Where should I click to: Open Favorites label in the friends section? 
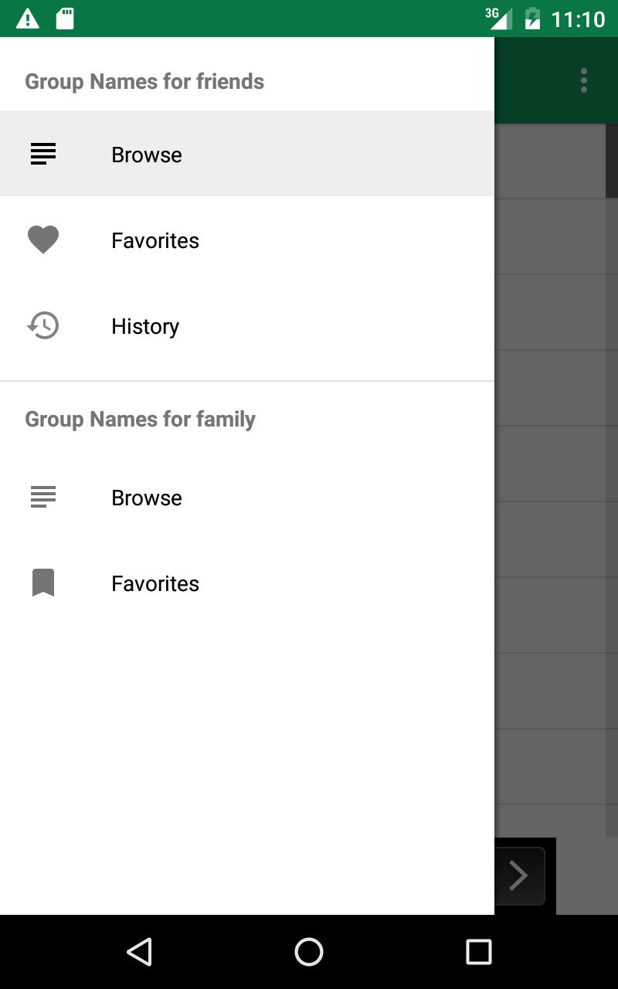pos(155,240)
